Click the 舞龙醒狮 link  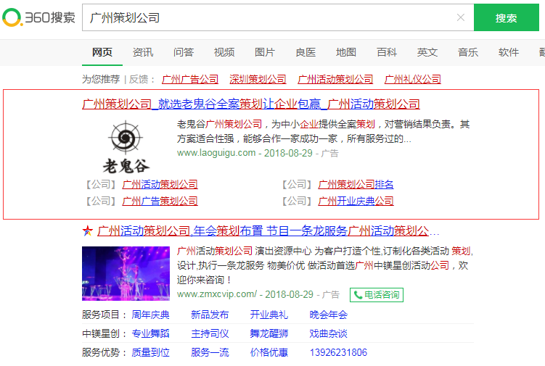[269, 333]
